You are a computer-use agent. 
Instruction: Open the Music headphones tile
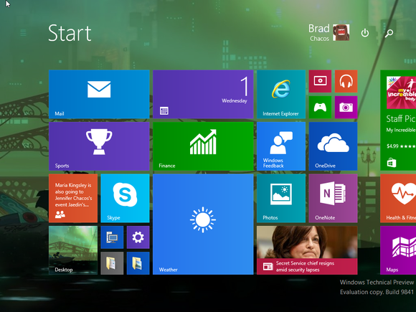pos(346,81)
